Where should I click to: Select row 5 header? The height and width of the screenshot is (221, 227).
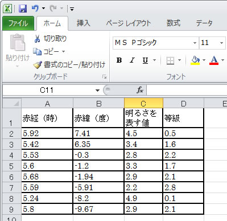click(x=12, y=166)
